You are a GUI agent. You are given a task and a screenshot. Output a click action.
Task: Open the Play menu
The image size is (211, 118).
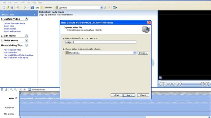click(34, 3)
